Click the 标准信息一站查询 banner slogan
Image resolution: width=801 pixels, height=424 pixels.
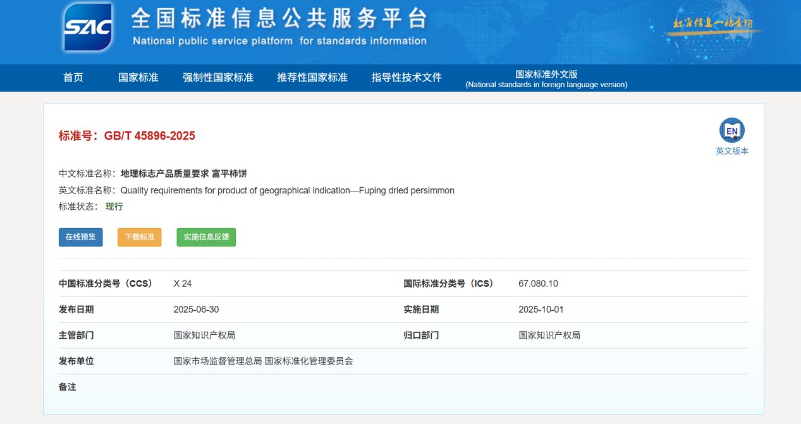pyautogui.click(x=712, y=24)
